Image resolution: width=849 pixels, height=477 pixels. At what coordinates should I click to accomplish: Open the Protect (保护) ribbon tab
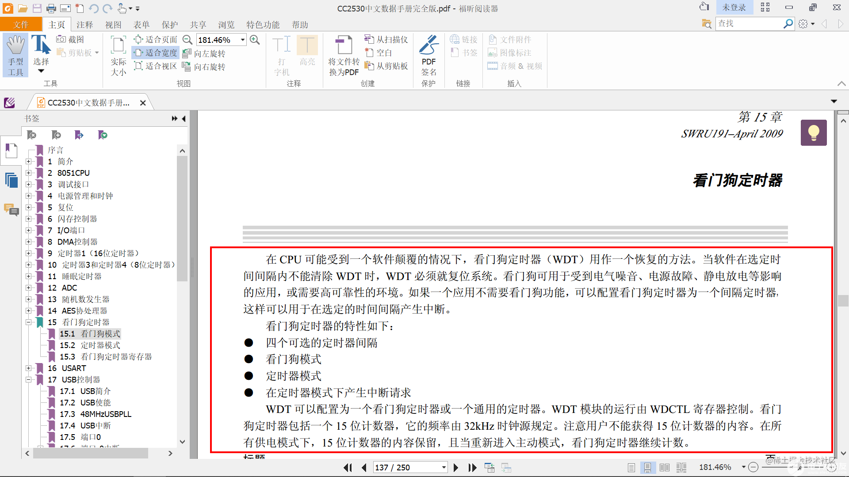coord(169,25)
